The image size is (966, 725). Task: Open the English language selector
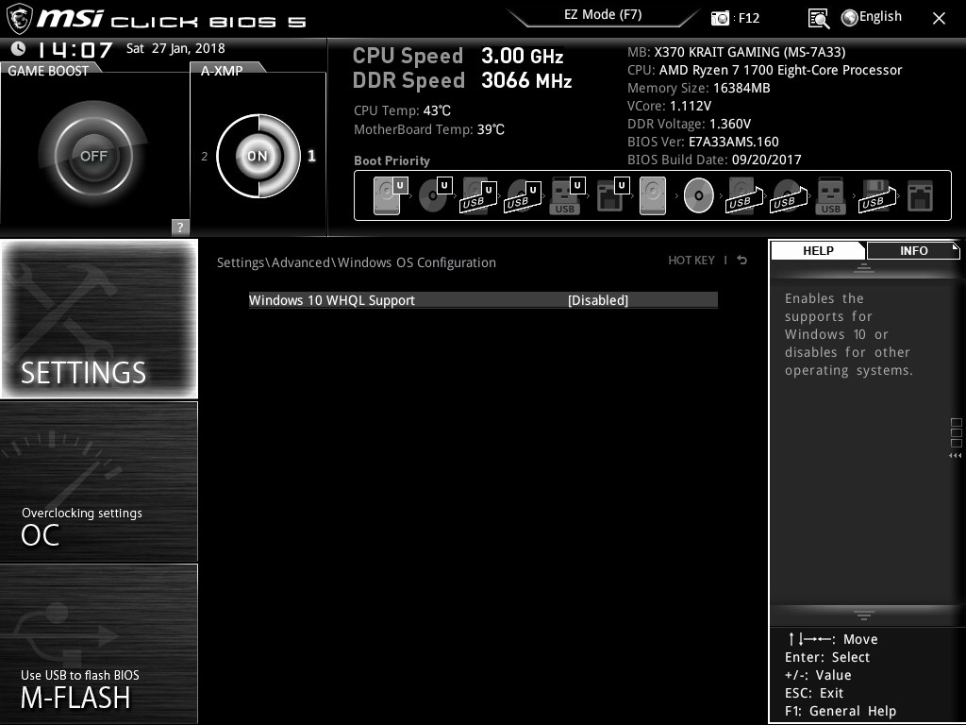click(x=880, y=17)
